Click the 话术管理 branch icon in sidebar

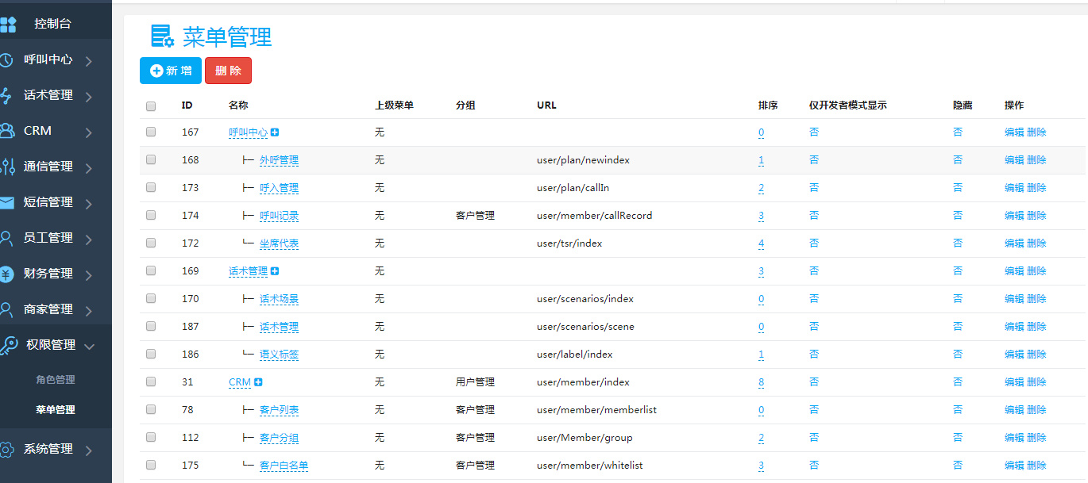(x=6, y=95)
